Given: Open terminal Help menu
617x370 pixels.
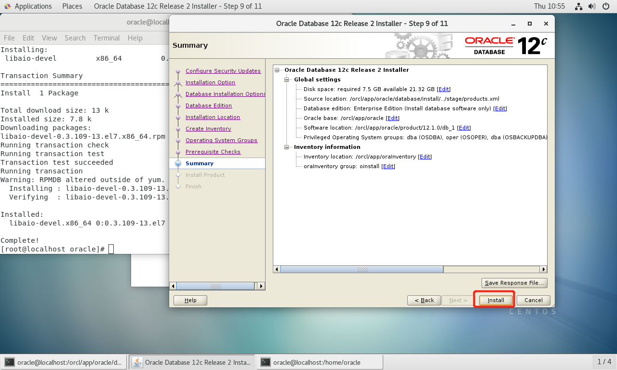Looking at the screenshot, I should pos(135,38).
